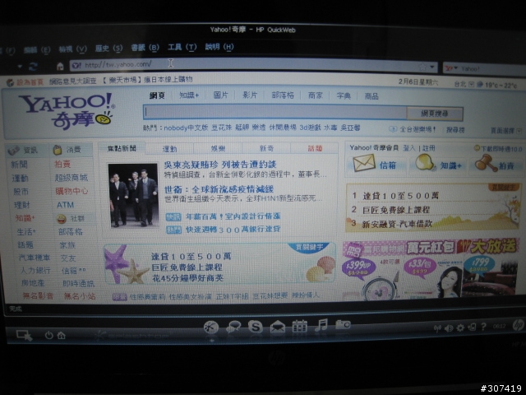Click the 網頁搜尋 search button
Screen dimensions: 526x395
pos(435,114)
